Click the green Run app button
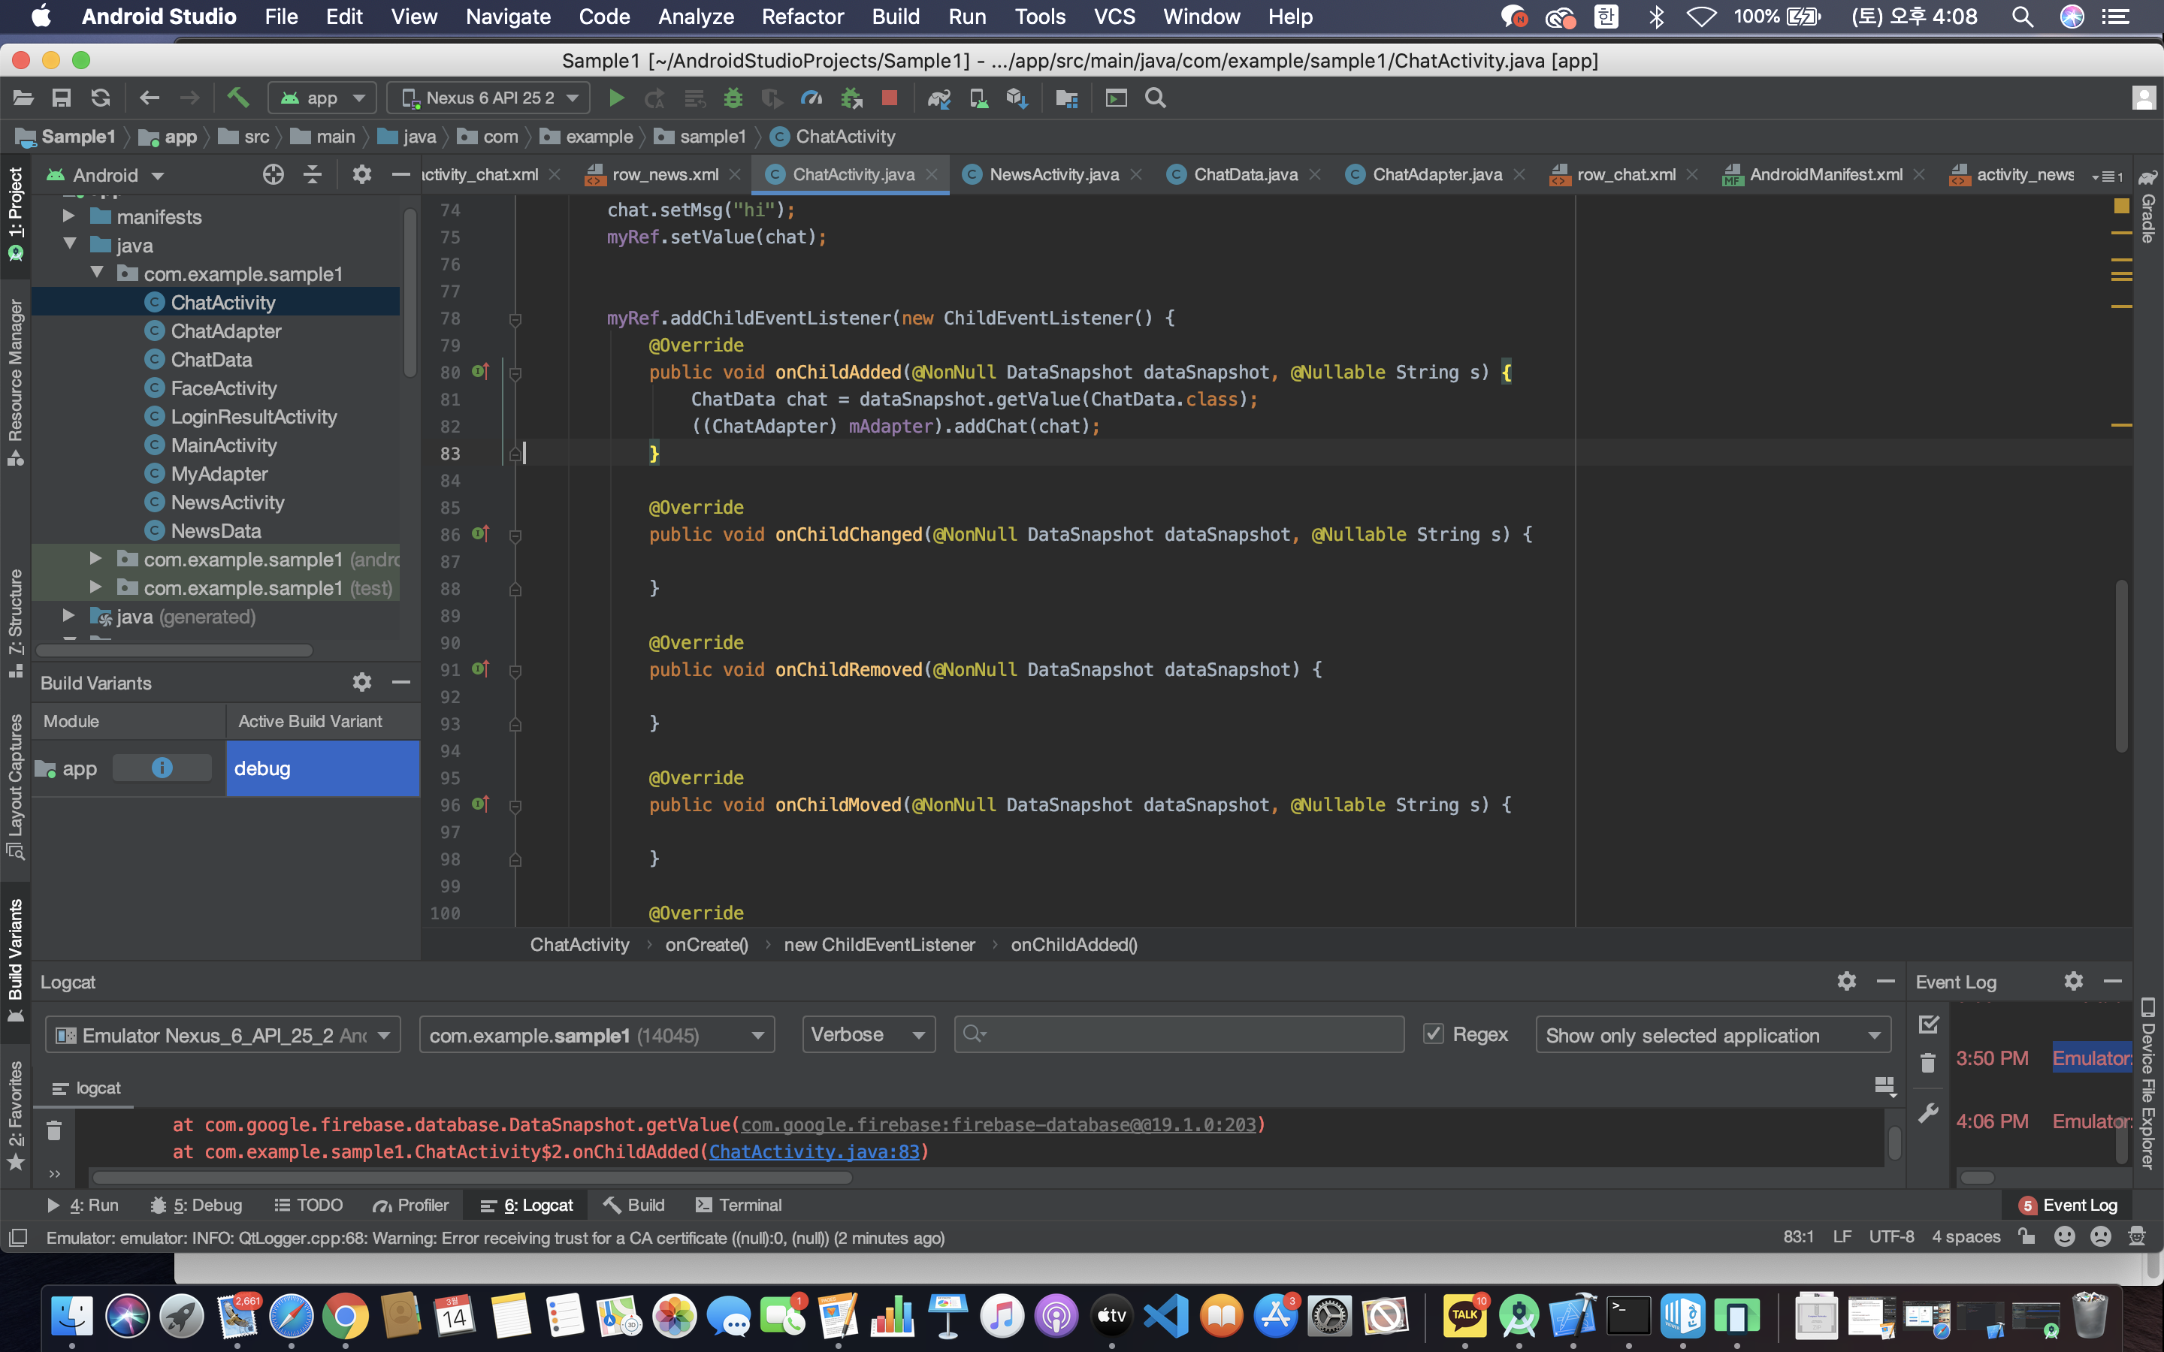This screenshot has width=2164, height=1352. 616,98
